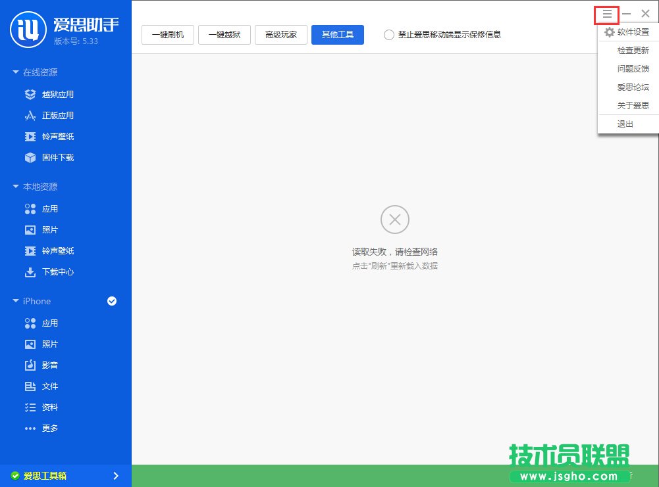Switch to the 其他工具 tab
Image resolution: width=659 pixels, height=487 pixels.
pyautogui.click(x=338, y=35)
